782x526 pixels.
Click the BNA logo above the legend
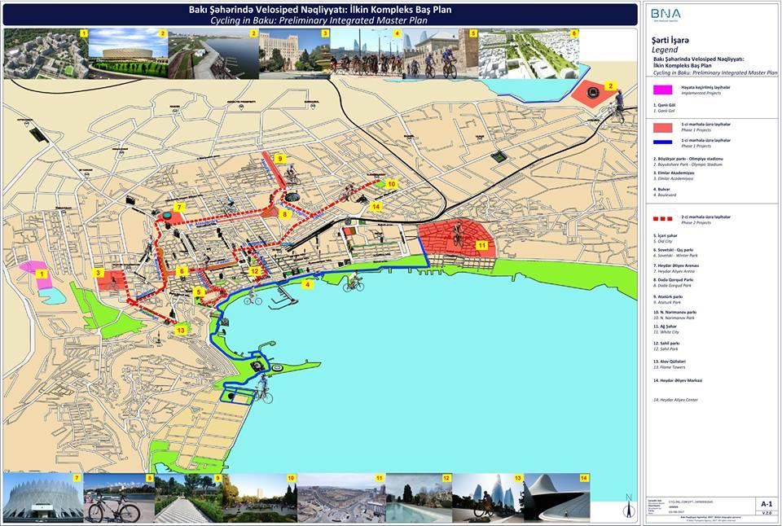point(665,14)
